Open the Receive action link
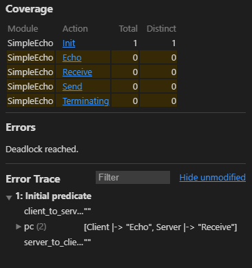 tap(77, 72)
